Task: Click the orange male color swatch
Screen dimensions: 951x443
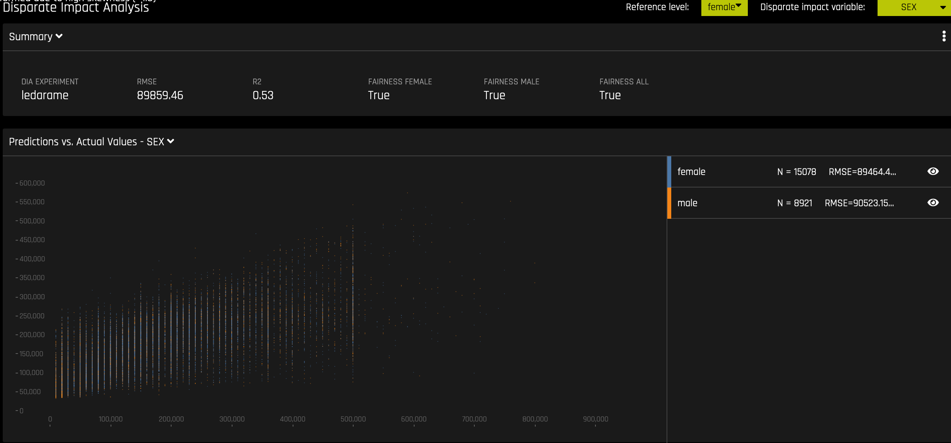Action: [x=669, y=203]
